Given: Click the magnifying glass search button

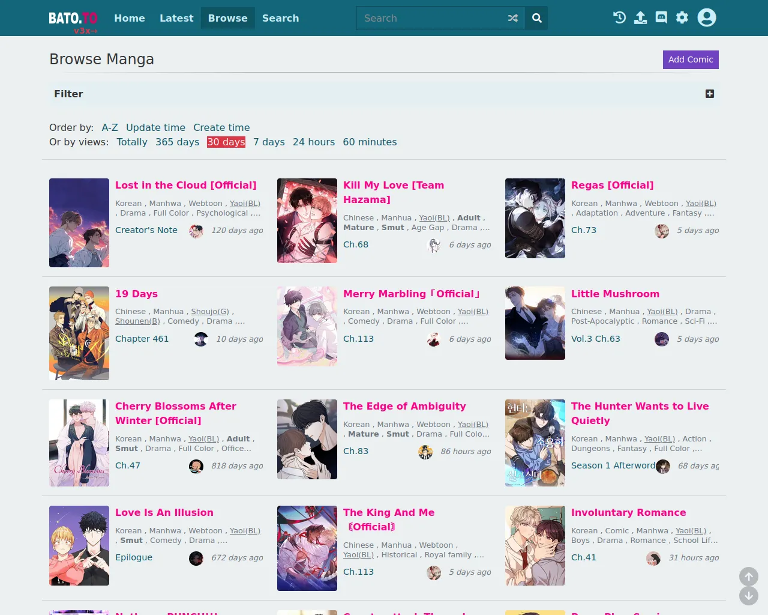Looking at the screenshot, I should click(x=537, y=18).
